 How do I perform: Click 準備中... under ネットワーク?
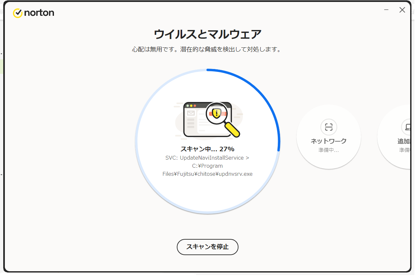(x=328, y=150)
